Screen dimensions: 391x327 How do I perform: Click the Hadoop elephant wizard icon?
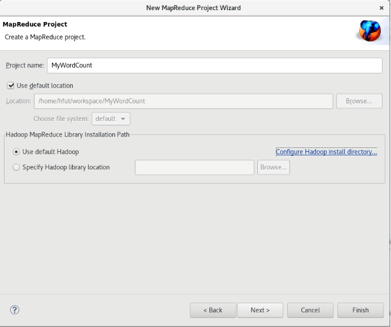click(370, 30)
